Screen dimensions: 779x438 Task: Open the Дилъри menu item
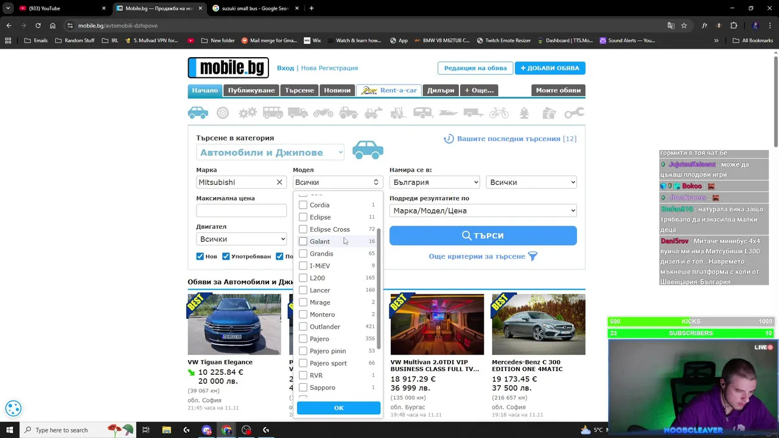pyautogui.click(x=441, y=90)
